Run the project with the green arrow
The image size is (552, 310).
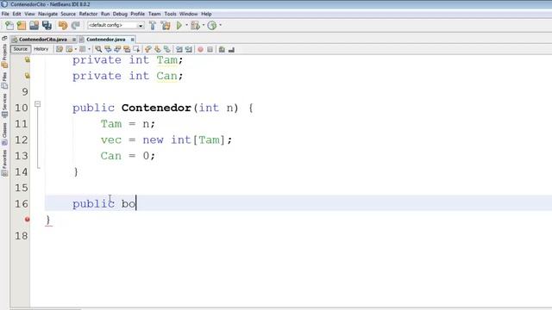coord(179,25)
